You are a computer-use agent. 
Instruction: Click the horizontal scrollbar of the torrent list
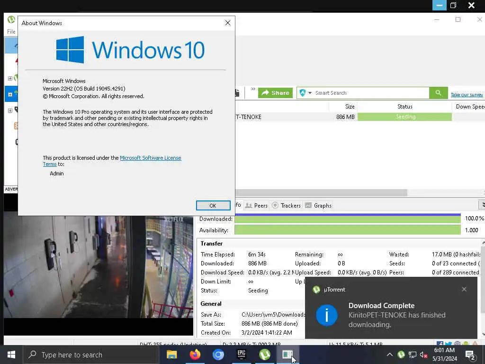tap(321, 192)
